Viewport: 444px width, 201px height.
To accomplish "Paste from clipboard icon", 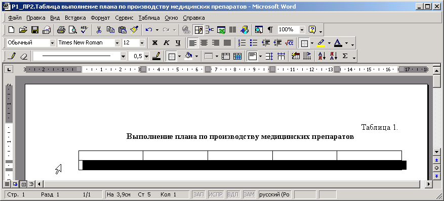I will click(x=123, y=30).
